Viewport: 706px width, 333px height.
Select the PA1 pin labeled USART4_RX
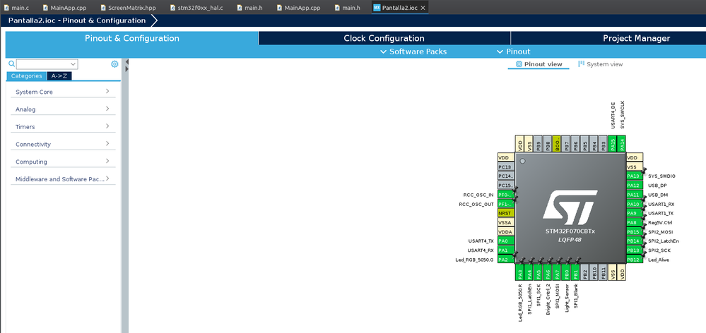click(x=505, y=250)
